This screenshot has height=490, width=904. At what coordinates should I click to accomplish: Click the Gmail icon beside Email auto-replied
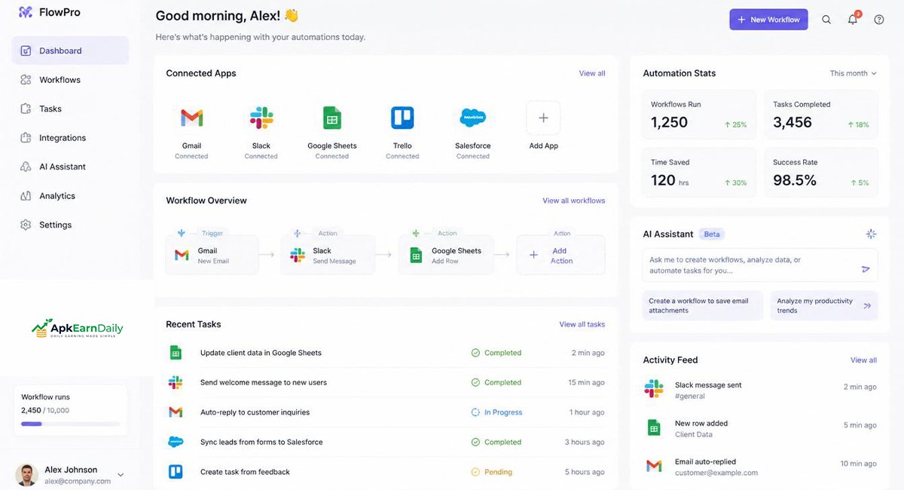[x=654, y=467]
